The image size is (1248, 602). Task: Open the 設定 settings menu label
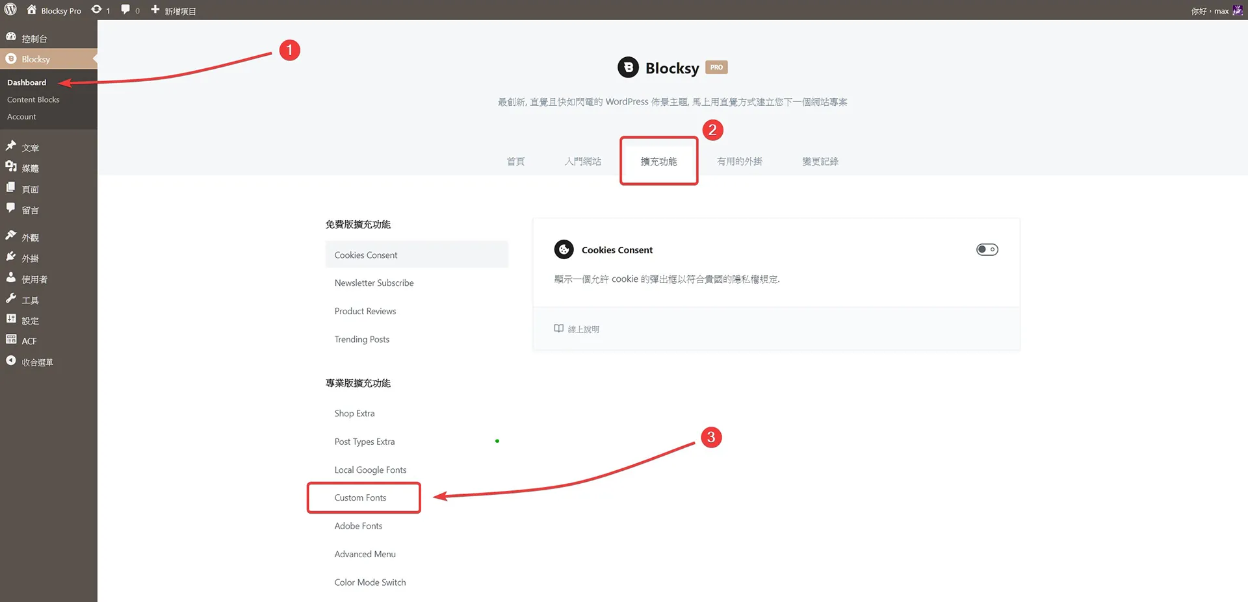[x=30, y=321]
